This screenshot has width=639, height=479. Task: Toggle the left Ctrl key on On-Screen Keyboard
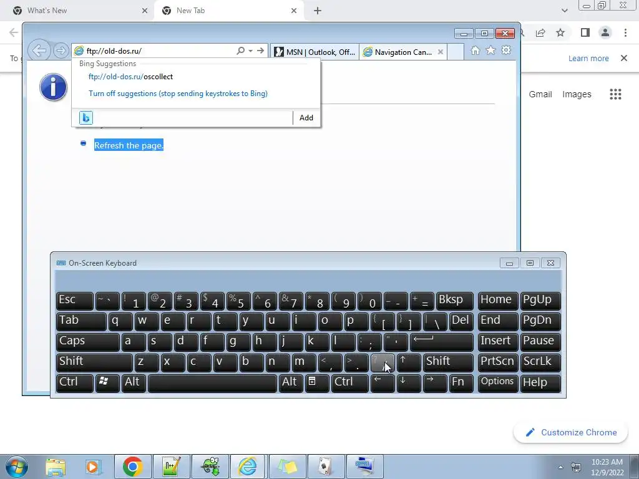coord(75,384)
